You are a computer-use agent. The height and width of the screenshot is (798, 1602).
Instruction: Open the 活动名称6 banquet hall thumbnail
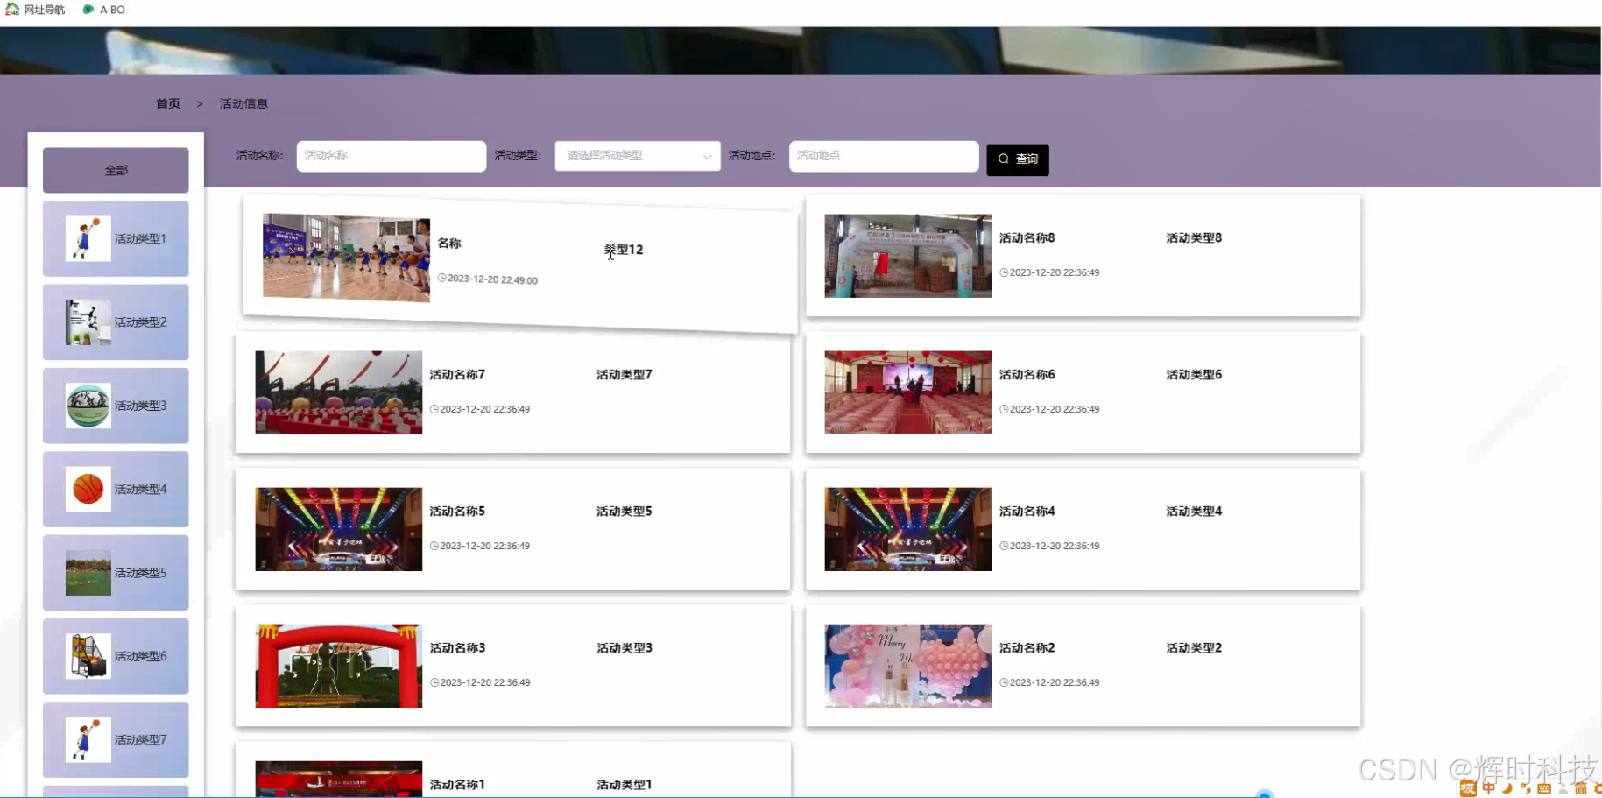[907, 392]
